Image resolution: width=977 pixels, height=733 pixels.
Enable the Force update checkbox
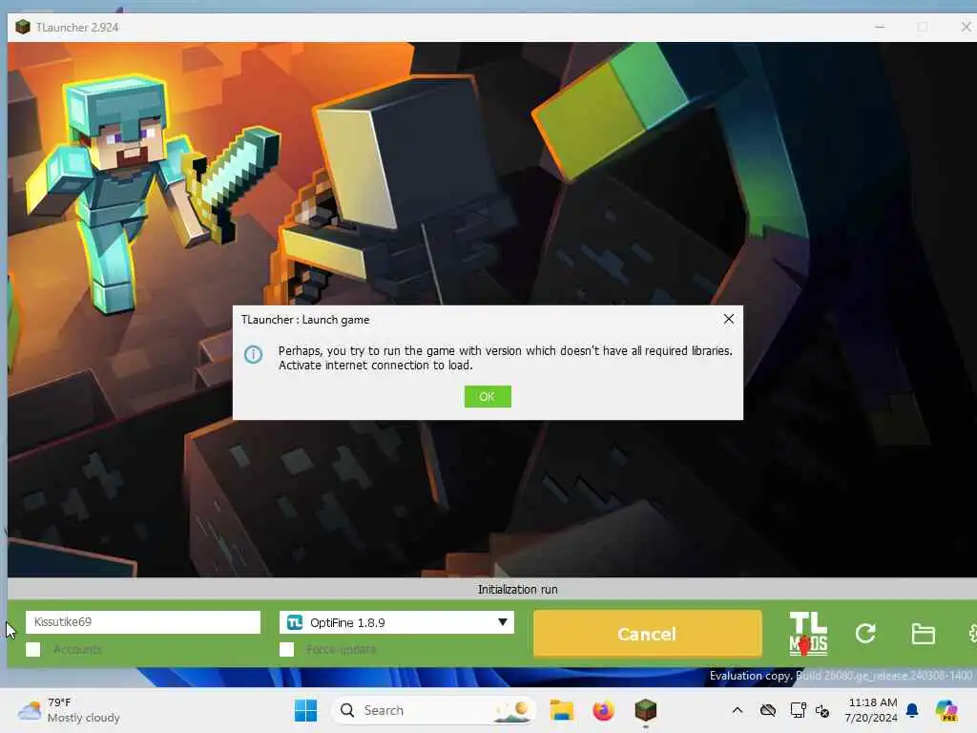[286, 649]
